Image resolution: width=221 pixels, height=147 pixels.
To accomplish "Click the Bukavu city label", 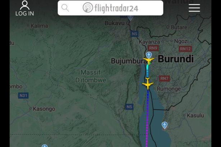I will point(115,23).
